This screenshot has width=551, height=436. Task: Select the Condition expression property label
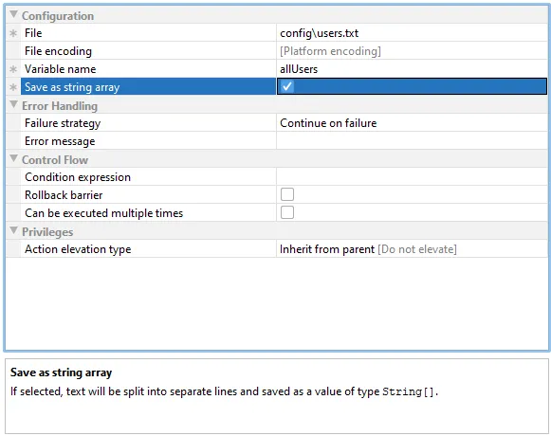tap(78, 176)
